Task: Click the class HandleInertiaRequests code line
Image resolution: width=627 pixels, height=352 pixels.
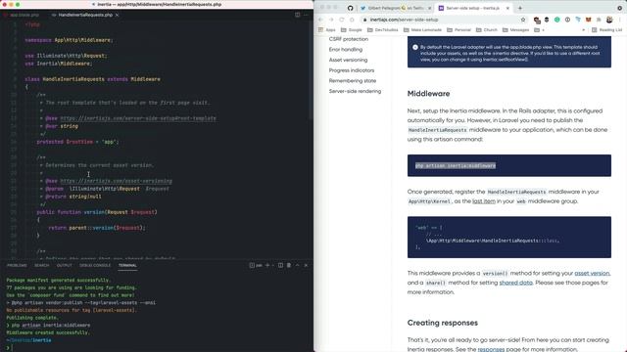Action: pos(92,79)
